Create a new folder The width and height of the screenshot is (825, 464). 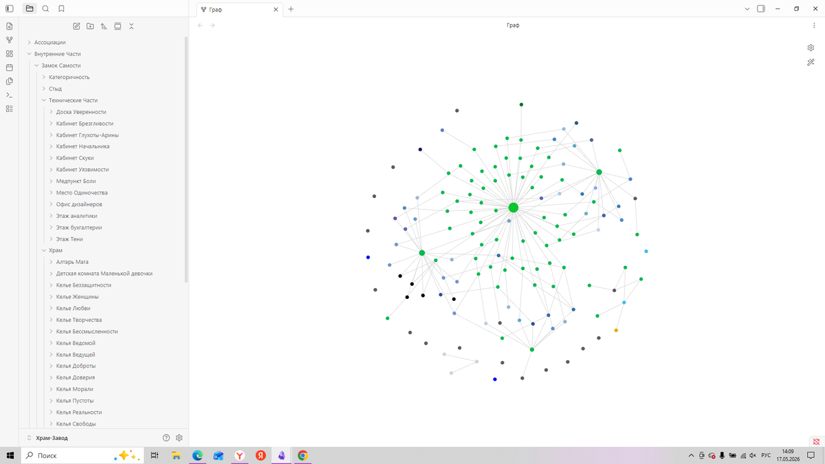(x=90, y=26)
